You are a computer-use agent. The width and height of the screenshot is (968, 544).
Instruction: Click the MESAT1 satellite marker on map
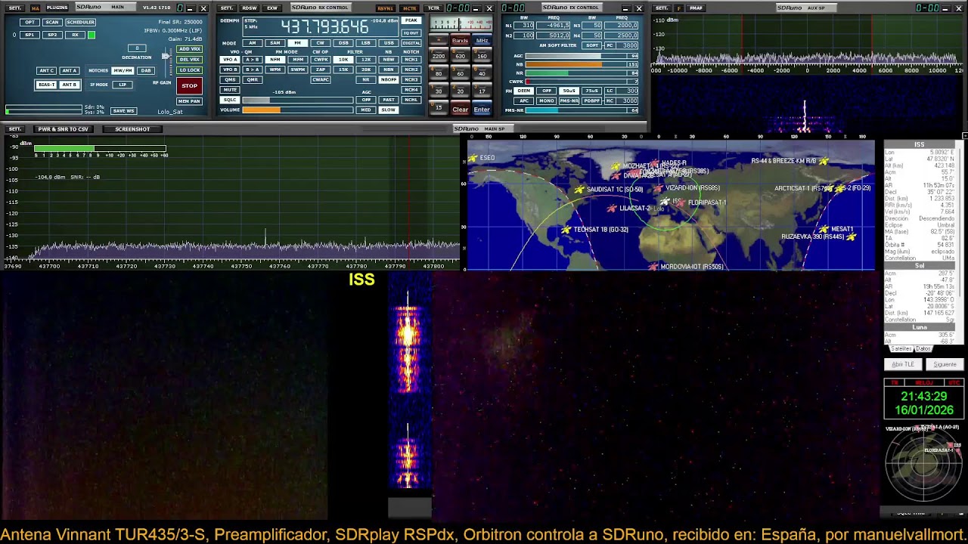[x=824, y=229]
